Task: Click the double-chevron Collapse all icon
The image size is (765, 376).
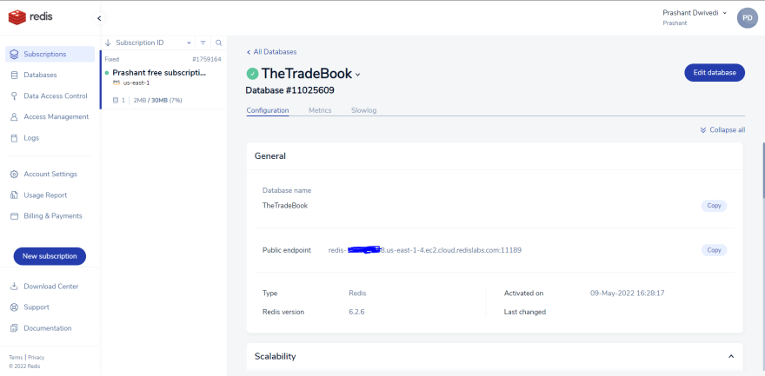Action: coord(703,130)
